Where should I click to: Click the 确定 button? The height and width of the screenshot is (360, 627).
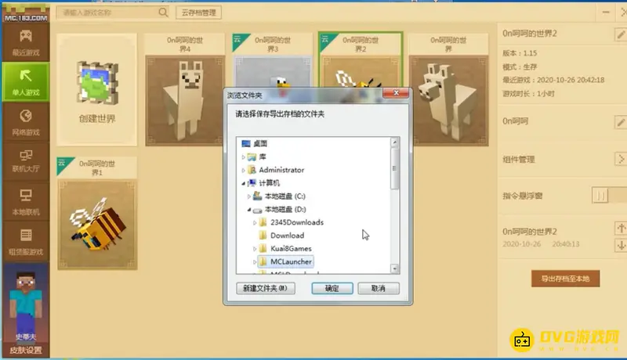[330, 288]
